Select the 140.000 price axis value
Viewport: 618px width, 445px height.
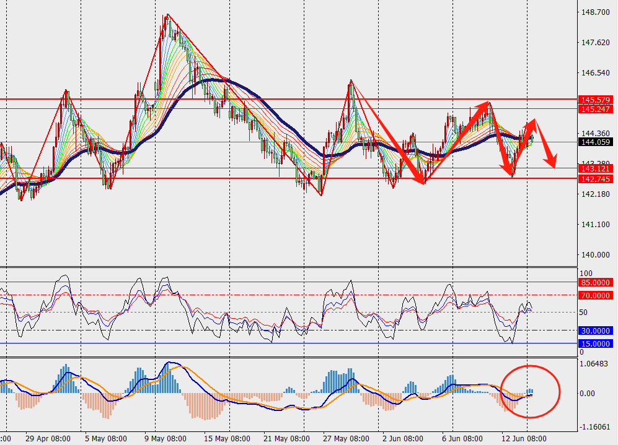coord(592,255)
